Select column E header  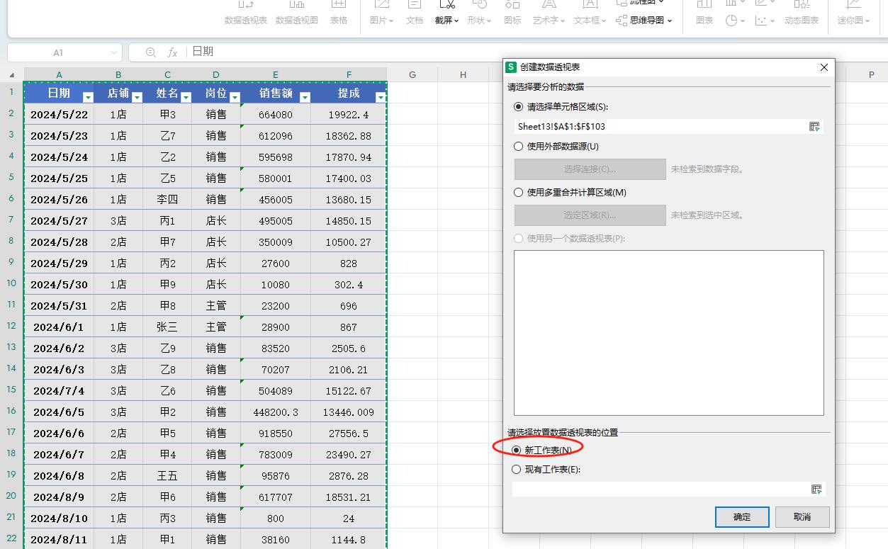click(276, 74)
